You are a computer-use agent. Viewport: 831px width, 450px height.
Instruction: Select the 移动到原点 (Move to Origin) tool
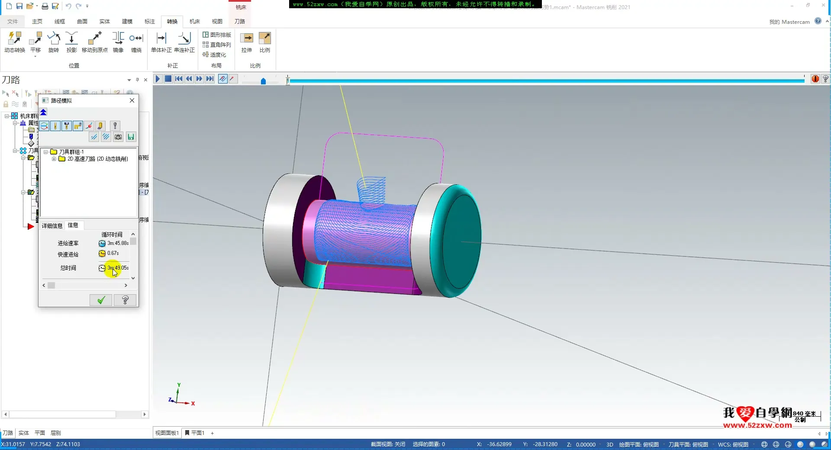pos(94,39)
